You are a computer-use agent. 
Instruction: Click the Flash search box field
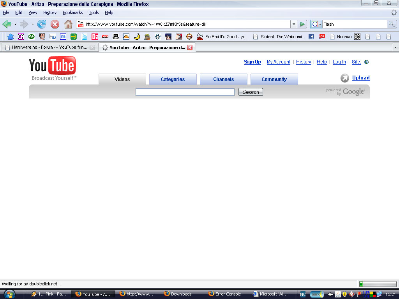[x=355, y=24]
